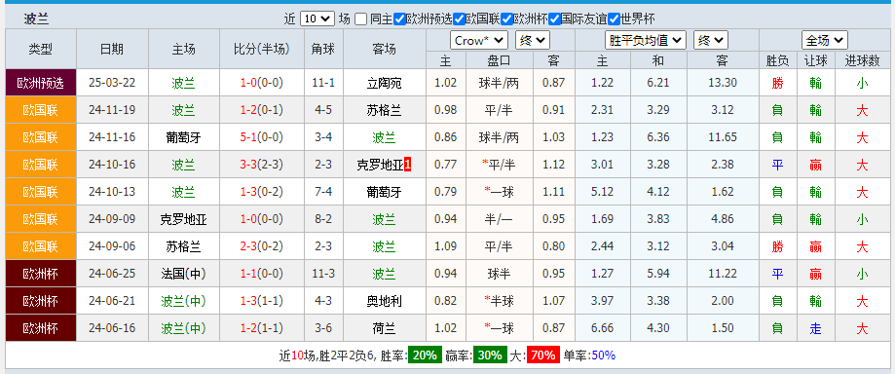Click the 角球 column header
Image resolution: width=895 pixels, height=374 pixels.
pos(323,49)
